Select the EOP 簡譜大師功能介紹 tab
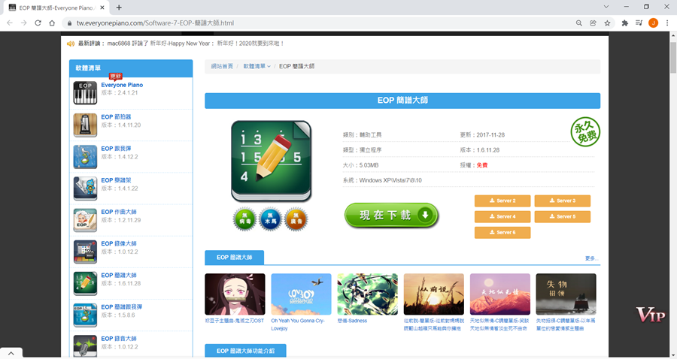Screen dimensions: 677x359 tap(245, 351)
